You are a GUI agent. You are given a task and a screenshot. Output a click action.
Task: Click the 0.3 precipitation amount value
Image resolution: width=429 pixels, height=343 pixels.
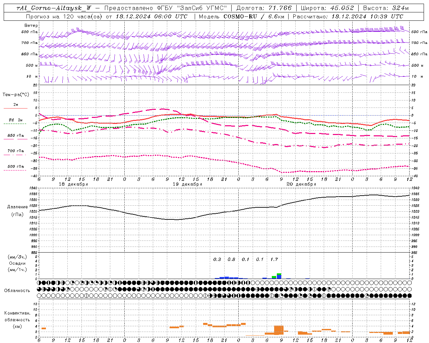click(217, 259)
